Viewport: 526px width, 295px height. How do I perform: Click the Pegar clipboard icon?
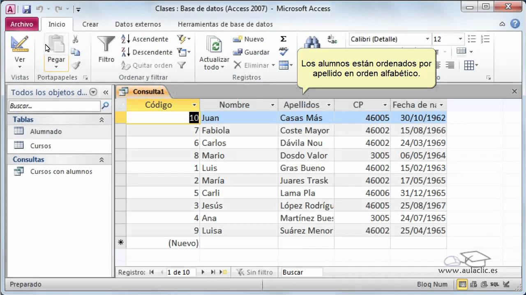click(56, 44)
